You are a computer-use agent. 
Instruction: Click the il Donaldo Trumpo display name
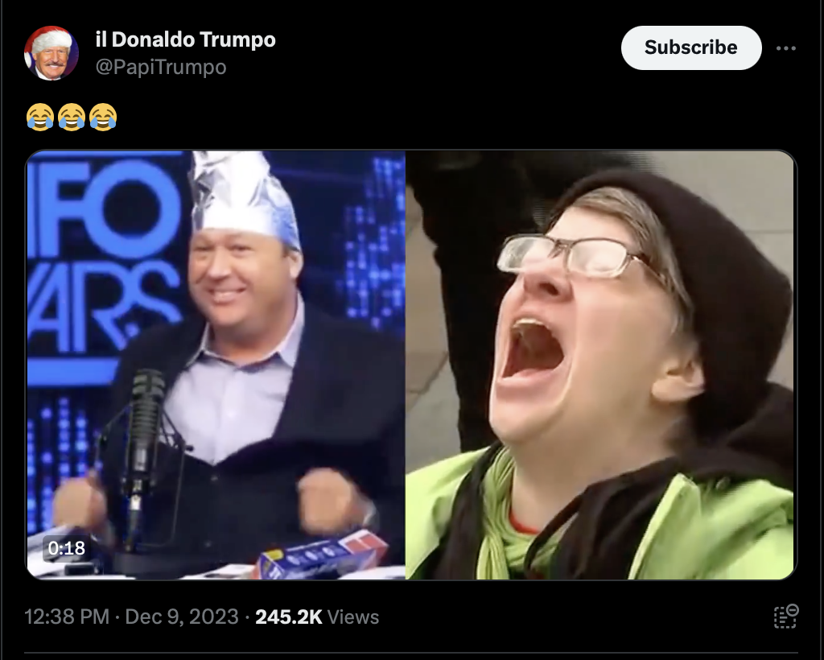pos(186,40)
